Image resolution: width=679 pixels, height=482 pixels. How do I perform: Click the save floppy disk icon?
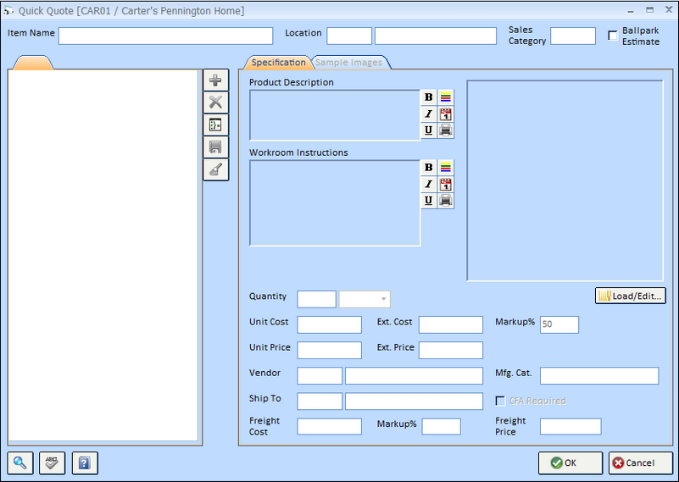point(215,147)
